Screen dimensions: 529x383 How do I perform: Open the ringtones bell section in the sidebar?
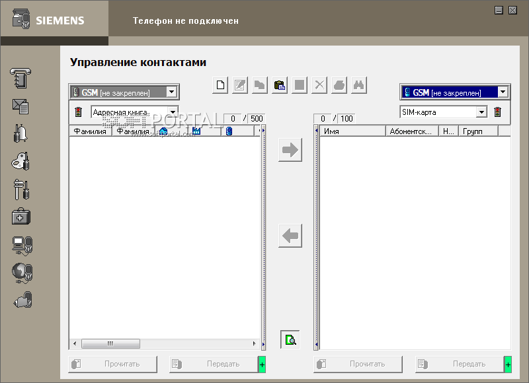tap(20, 133)
